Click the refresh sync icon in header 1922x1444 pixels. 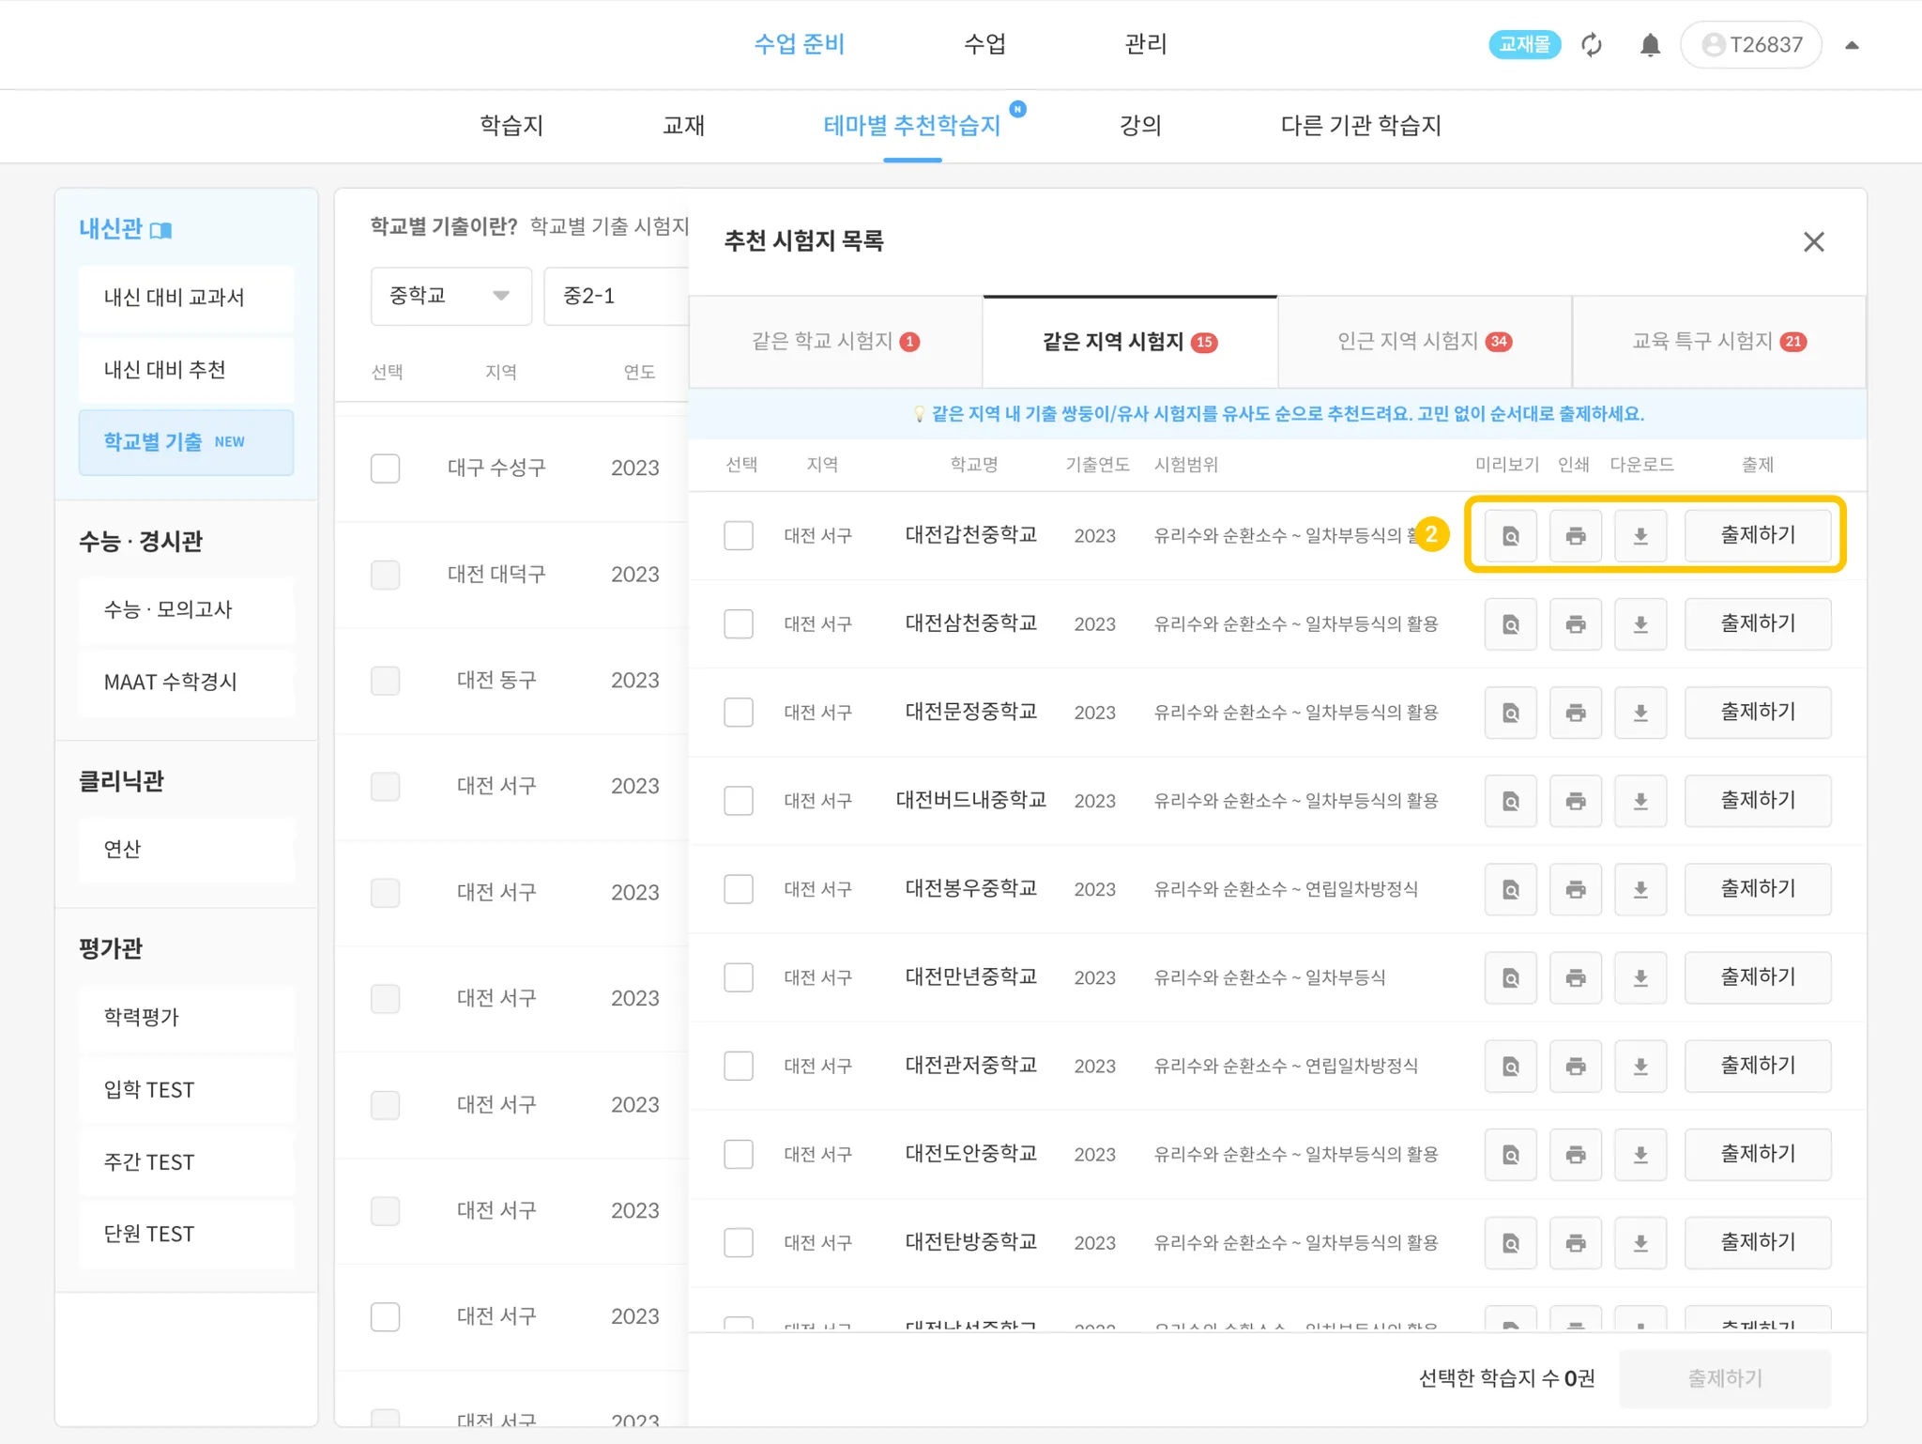(x=1592, y=45)
